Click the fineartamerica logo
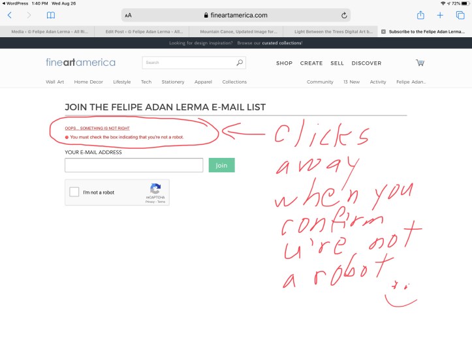 click(x=80, y=63)
